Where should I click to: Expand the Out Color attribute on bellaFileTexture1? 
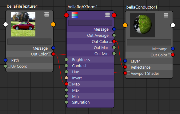coord(50,54)
